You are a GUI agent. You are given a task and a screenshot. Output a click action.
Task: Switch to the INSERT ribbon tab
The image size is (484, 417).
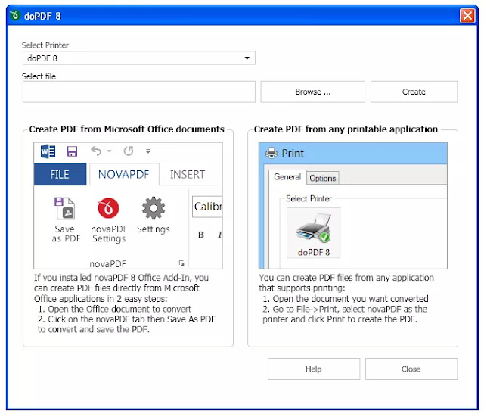pyautogui.click(x=188, y=175)
